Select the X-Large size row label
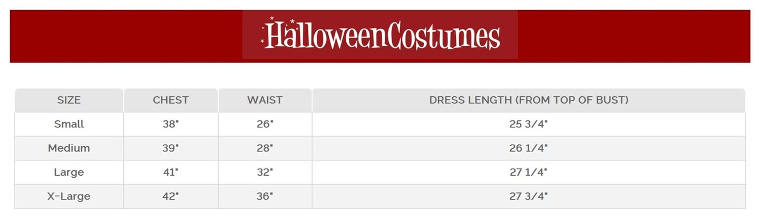The height and width of the screenshot is (223, 759). click(x=69, y=196)
